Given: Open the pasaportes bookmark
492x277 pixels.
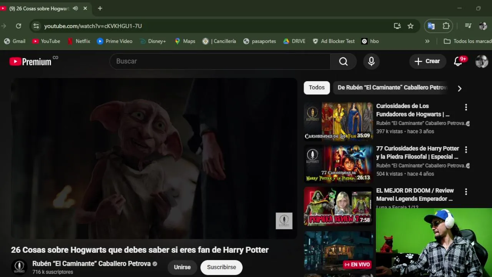Looking at the screenshot, I should [x=259, y=41].
